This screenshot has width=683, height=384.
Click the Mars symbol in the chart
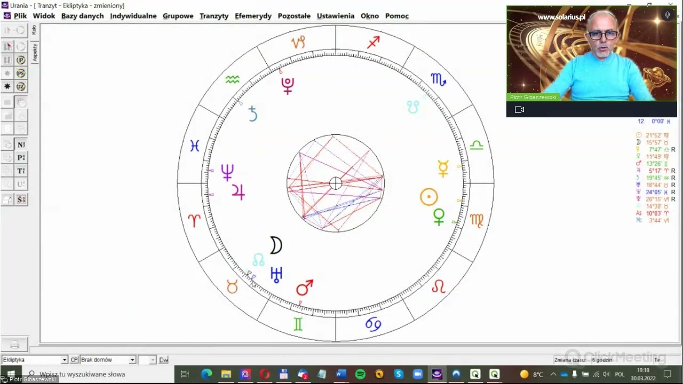point(304,287)
